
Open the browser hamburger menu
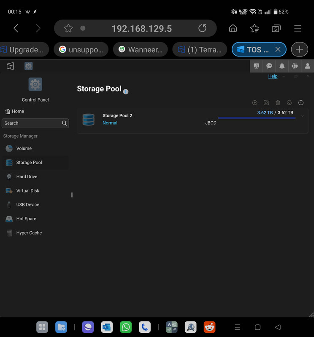coord(298,28)
